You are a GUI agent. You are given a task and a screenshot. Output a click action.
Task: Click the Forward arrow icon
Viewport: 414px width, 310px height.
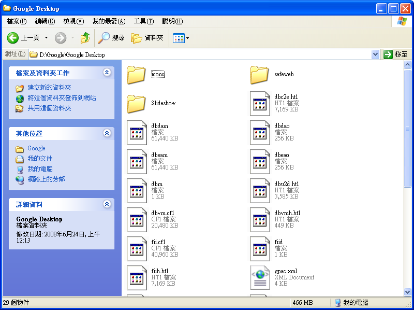point(61,38)
